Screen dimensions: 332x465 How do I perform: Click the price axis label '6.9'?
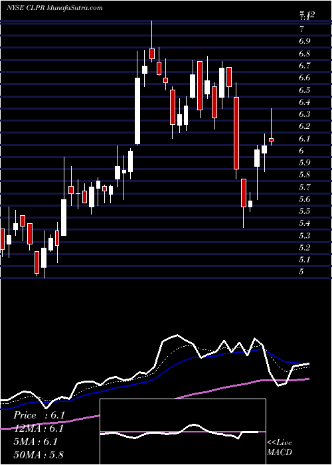coord(304,41)
